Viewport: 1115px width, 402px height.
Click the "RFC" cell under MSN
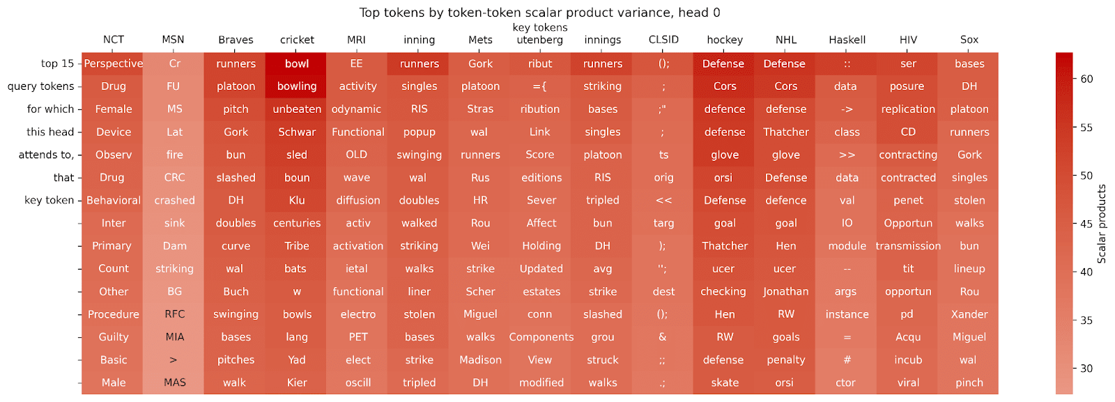(175, 314)
